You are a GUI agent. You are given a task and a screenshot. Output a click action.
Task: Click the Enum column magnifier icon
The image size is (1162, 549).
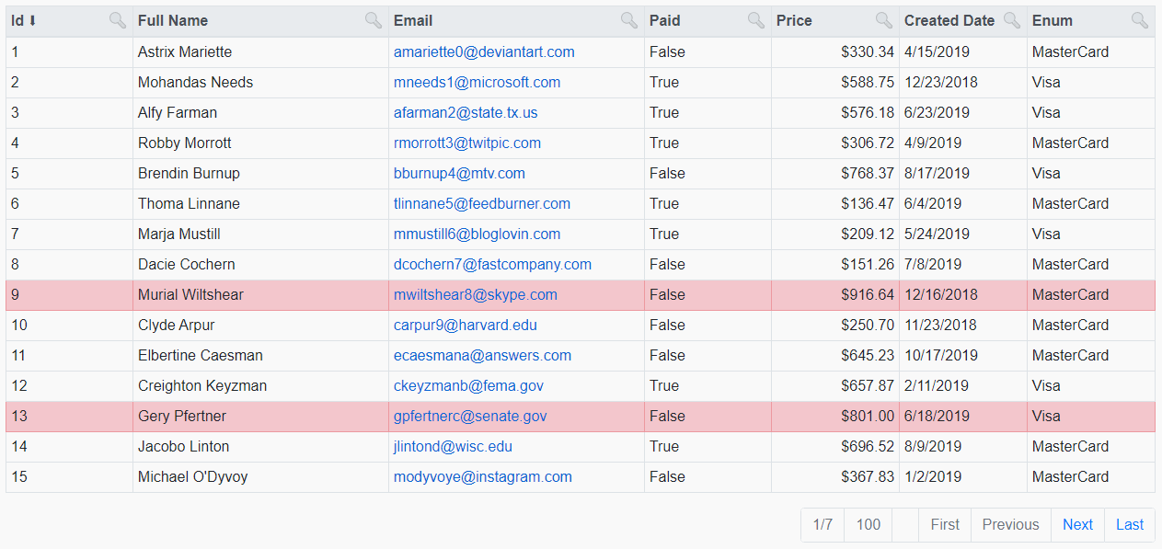(x=1139, y=19)
